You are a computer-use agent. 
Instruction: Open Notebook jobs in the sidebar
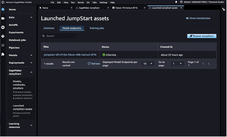[17, 40]
